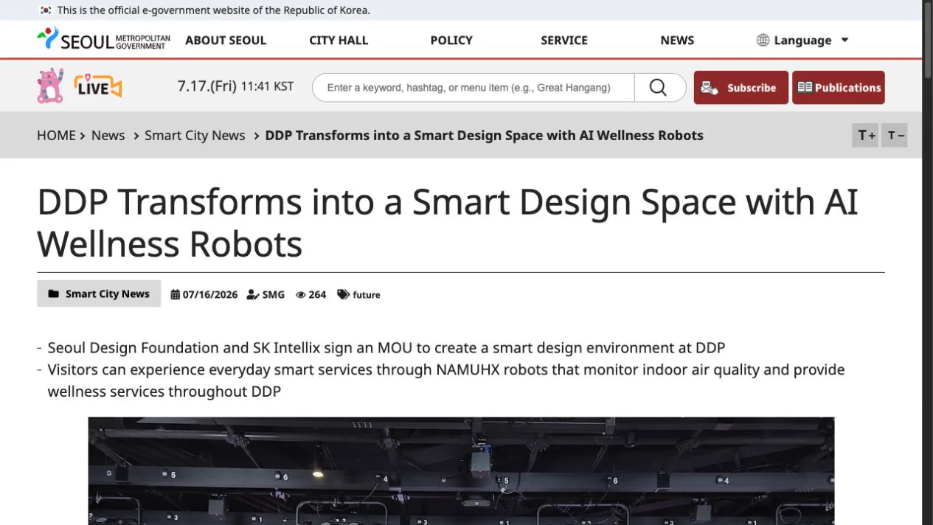This screenshot has width=933, height=525.
Task: Click the Smart City News category label
Action: (x=99, y=293)
